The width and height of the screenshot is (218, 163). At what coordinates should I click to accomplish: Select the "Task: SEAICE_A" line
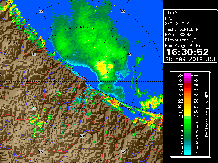182,29
